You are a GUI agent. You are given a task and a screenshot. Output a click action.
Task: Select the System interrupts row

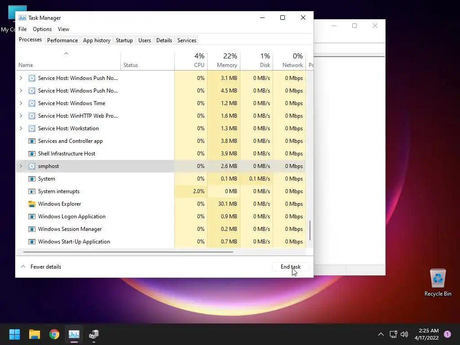coord(160,191)
